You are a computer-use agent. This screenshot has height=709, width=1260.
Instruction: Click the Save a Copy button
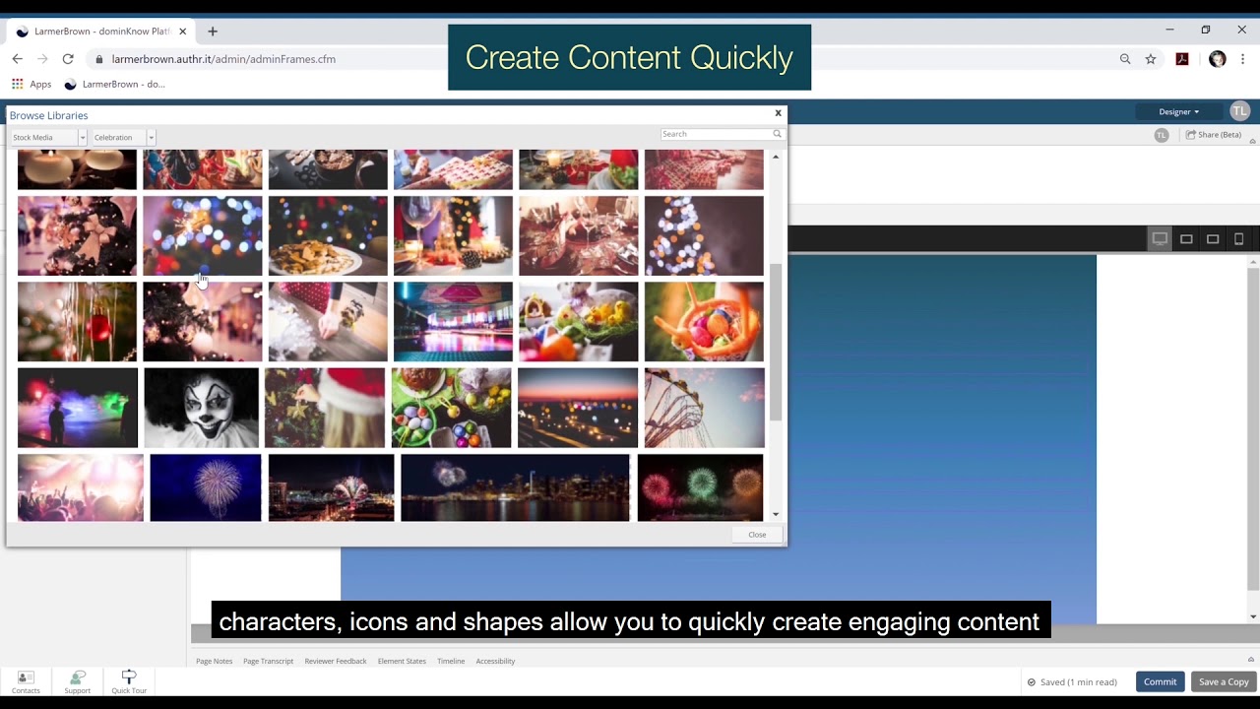pyautogui.click(x=1224, y=681)
